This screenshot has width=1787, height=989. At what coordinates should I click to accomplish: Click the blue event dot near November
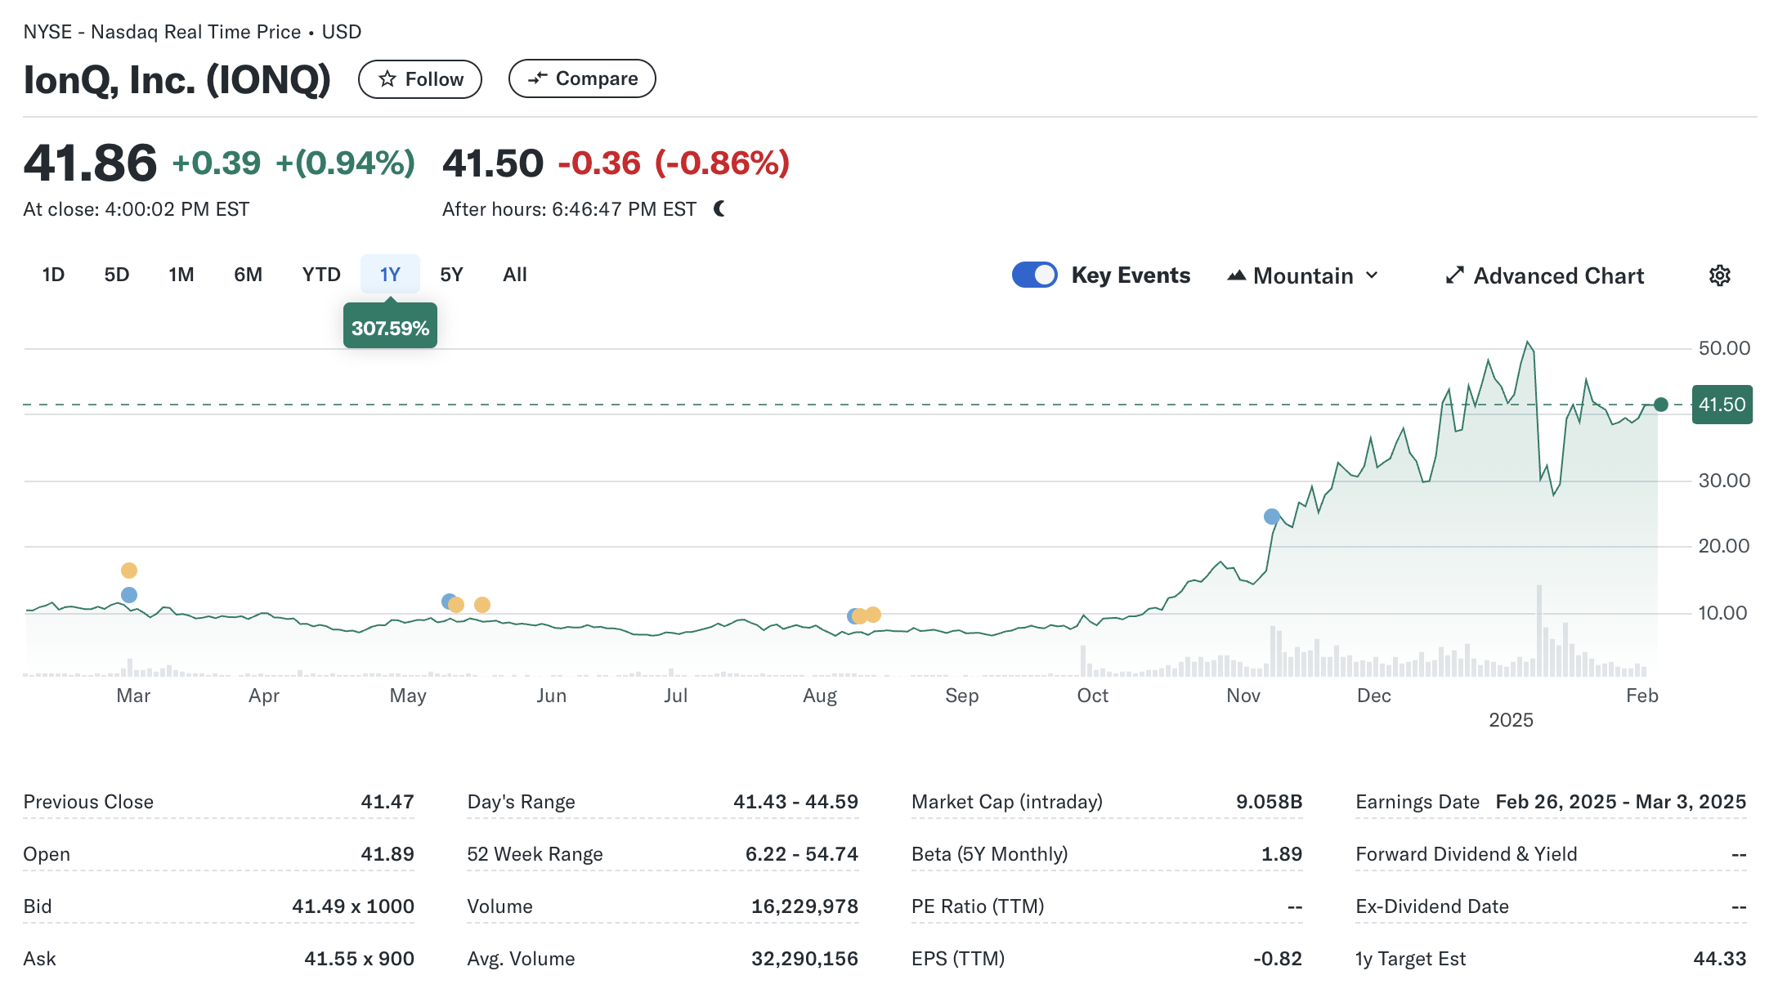[1271, 517]
